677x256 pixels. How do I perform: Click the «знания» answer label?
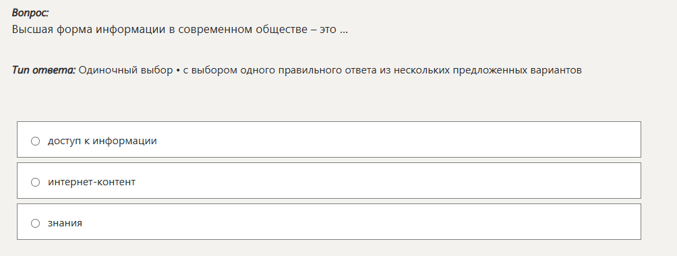click(x=65, y=223)
